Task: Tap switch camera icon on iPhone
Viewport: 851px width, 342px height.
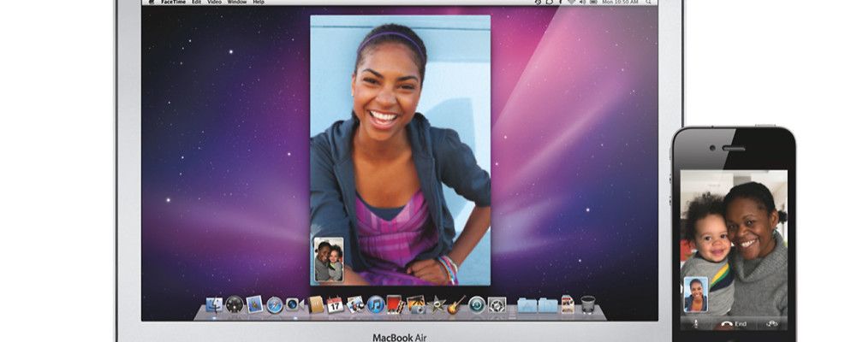Action: coord(771,324)
